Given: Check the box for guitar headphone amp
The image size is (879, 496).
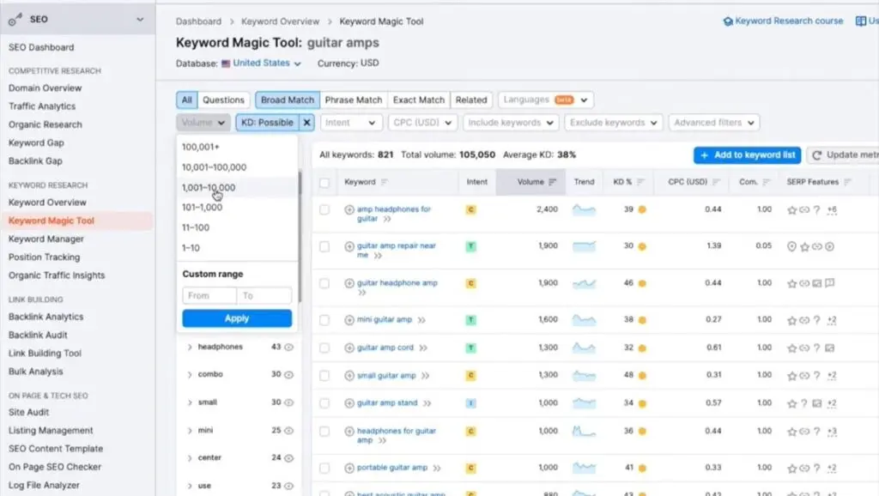Looking at the screenshot, I should (324, 283).
